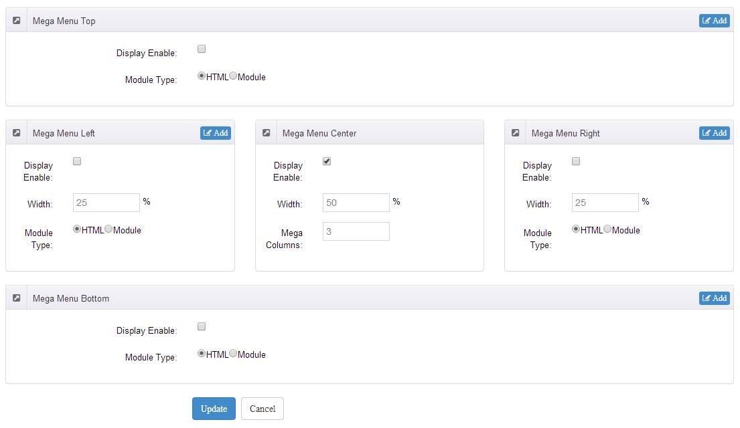The image size is (740, 428).
Task: Uncheck Display Enable in Mega Menu Center
Action: click(327, 161)
